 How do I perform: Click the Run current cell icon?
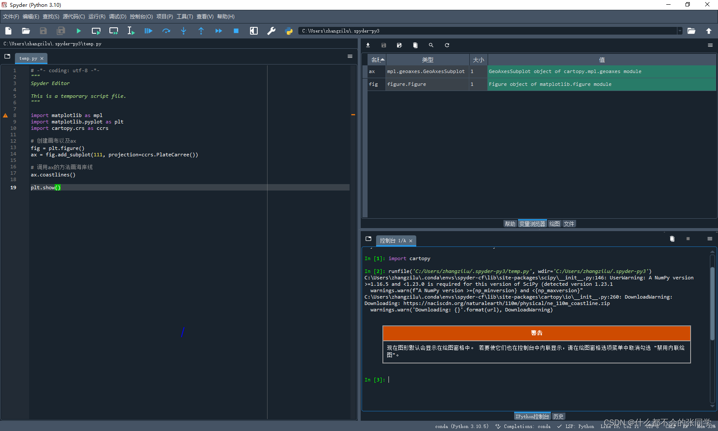pyautogui.click(x=96, y=31)
